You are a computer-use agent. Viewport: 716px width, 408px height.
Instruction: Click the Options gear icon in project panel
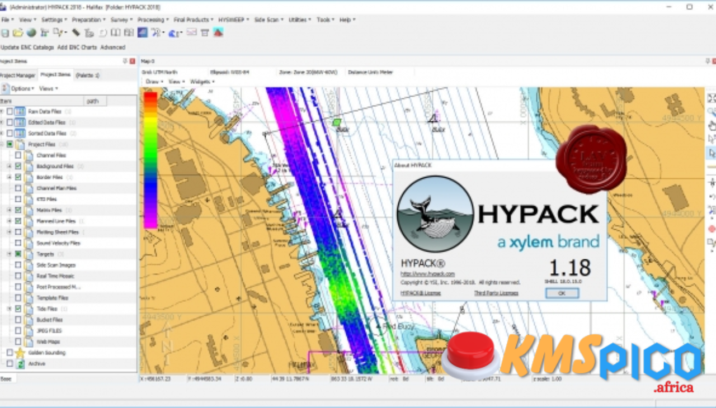pyautogui.click(x=5, y=88)
